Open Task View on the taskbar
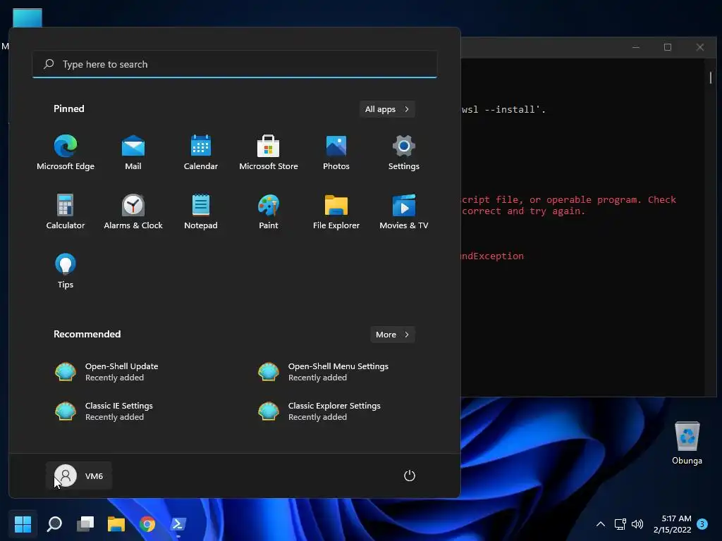Image resolution: width=722 pixels, height=541 pixels. pos(85,523)
